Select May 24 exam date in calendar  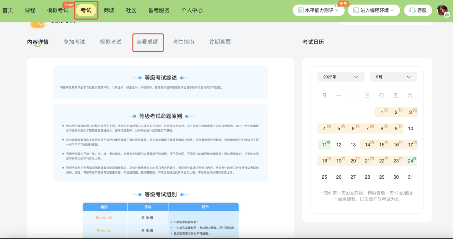point(410,161)
